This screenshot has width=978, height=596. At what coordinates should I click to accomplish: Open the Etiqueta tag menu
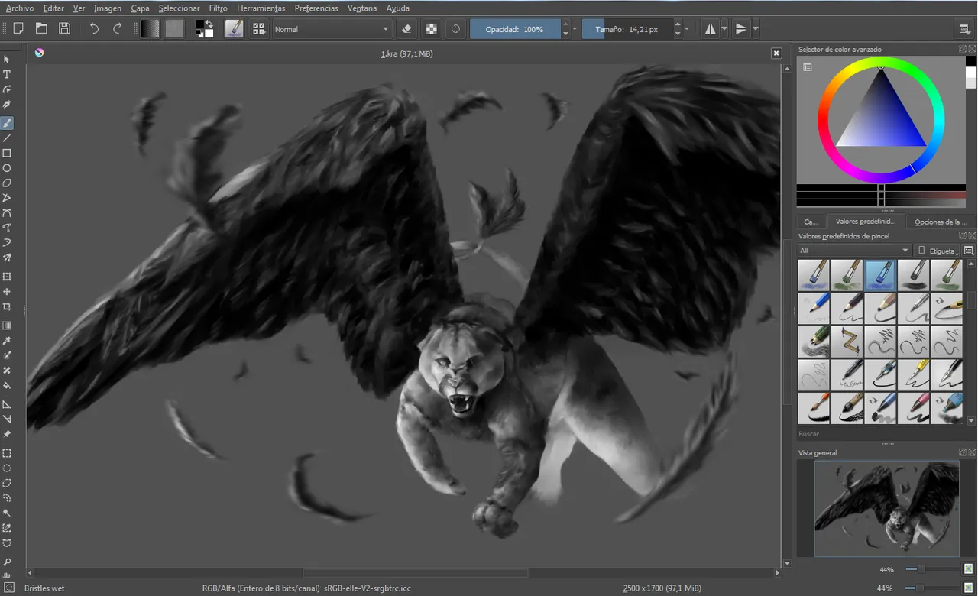click(938, 250)
